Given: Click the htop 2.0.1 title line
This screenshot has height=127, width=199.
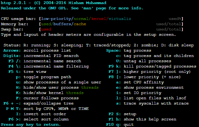Looking at the screenshot, I should pyautogui.click(x=54, y=3).
